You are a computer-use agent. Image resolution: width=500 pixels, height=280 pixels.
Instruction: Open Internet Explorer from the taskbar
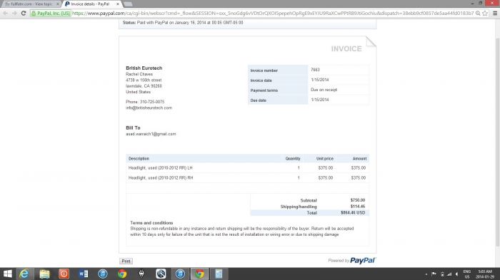point(24,274)
